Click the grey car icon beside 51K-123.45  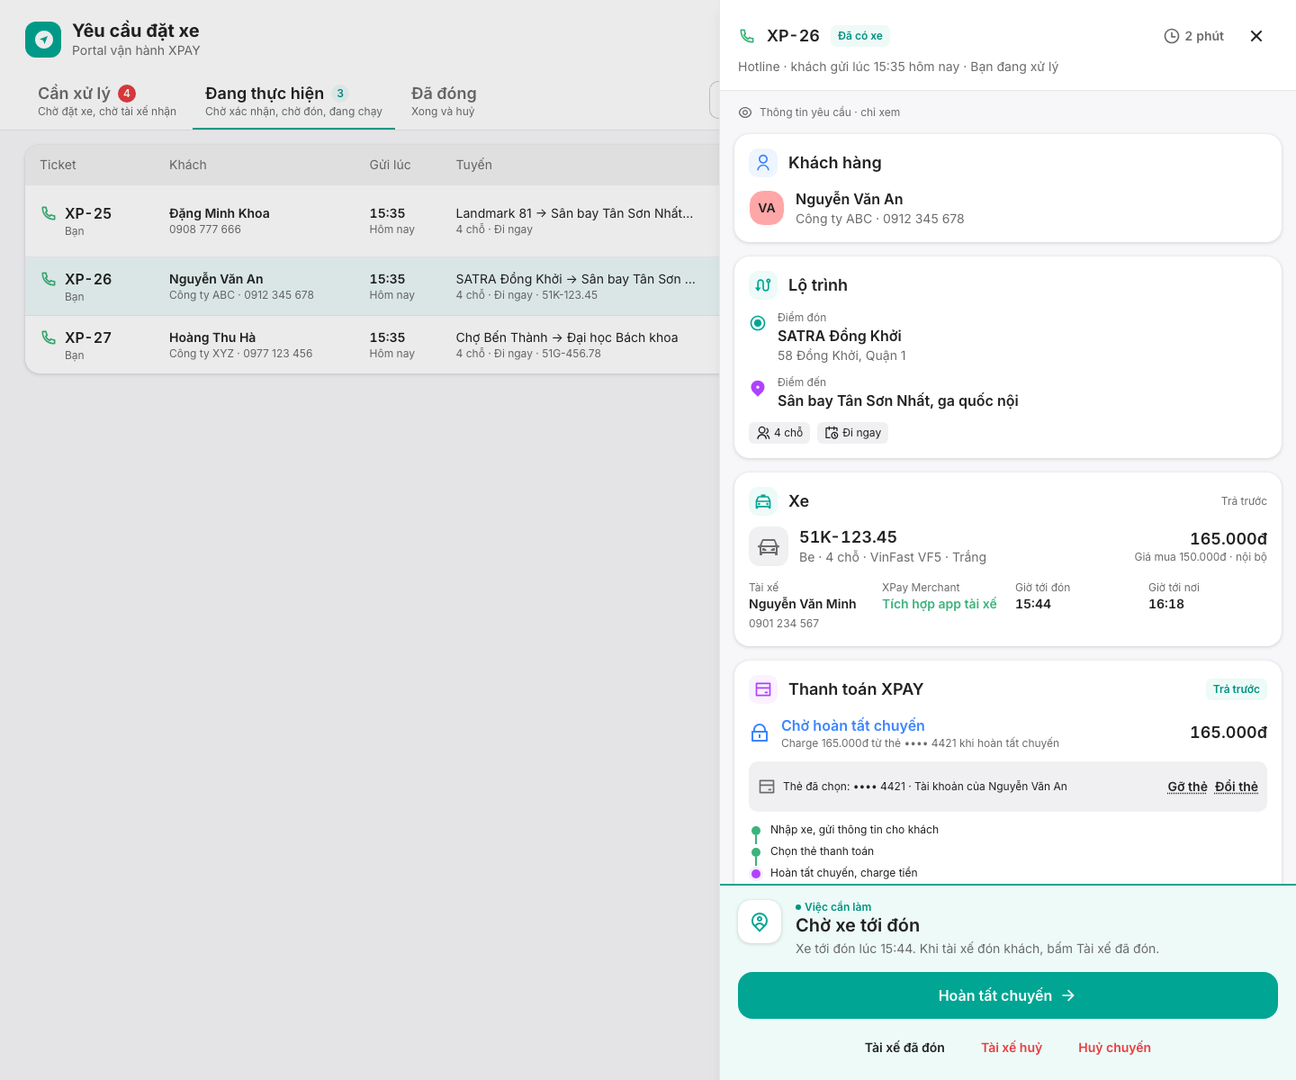click(x=769, y=546)
